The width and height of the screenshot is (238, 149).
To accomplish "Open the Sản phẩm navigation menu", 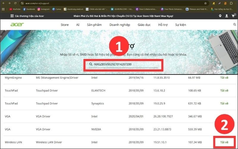I will 94,25.
